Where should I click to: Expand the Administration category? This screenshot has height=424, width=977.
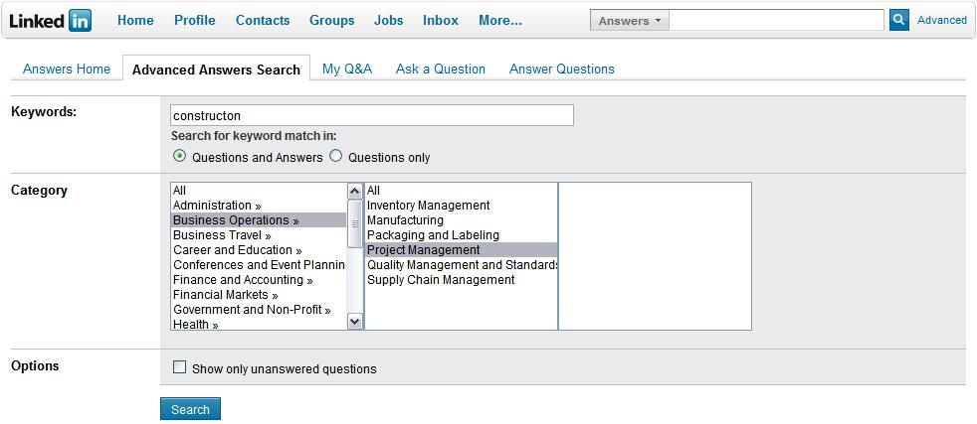click(x=217, y=206)
